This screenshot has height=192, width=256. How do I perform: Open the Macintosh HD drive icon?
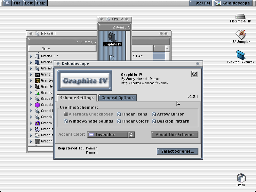[x=240, y=16]
